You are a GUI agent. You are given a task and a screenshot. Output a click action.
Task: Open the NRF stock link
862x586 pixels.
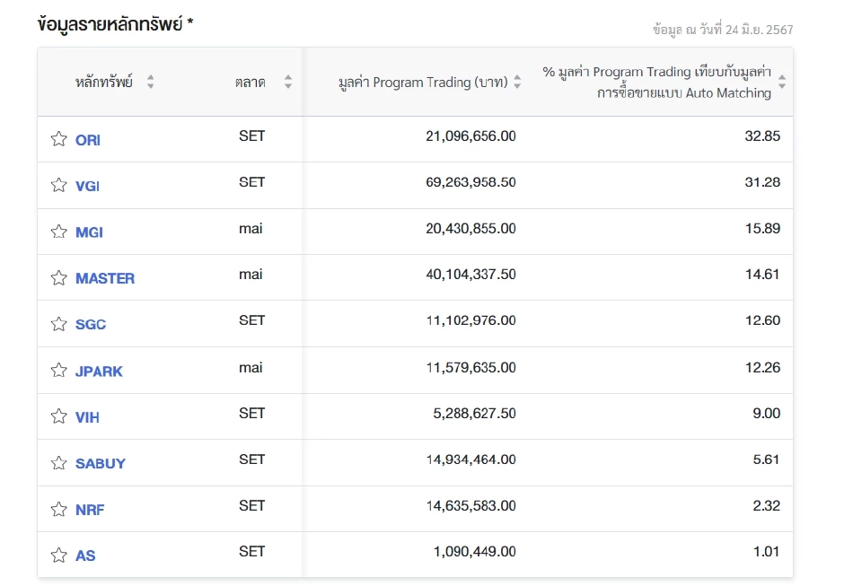[90, 509]
